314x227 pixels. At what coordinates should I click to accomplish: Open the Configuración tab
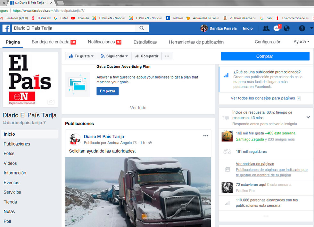pos(268,42)
